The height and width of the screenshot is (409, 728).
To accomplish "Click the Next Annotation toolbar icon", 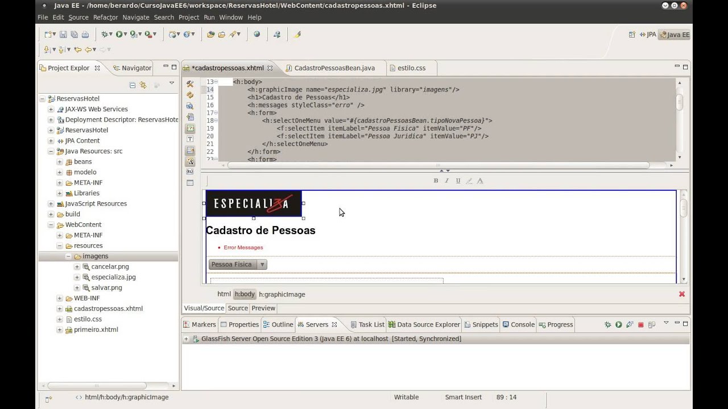I will click(48, 49).
